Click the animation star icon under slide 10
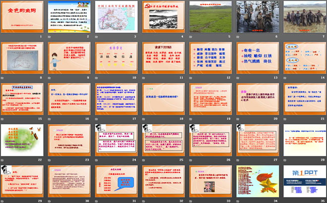Image resolution: width=327 pixels, height=203 pixels. 96,78
